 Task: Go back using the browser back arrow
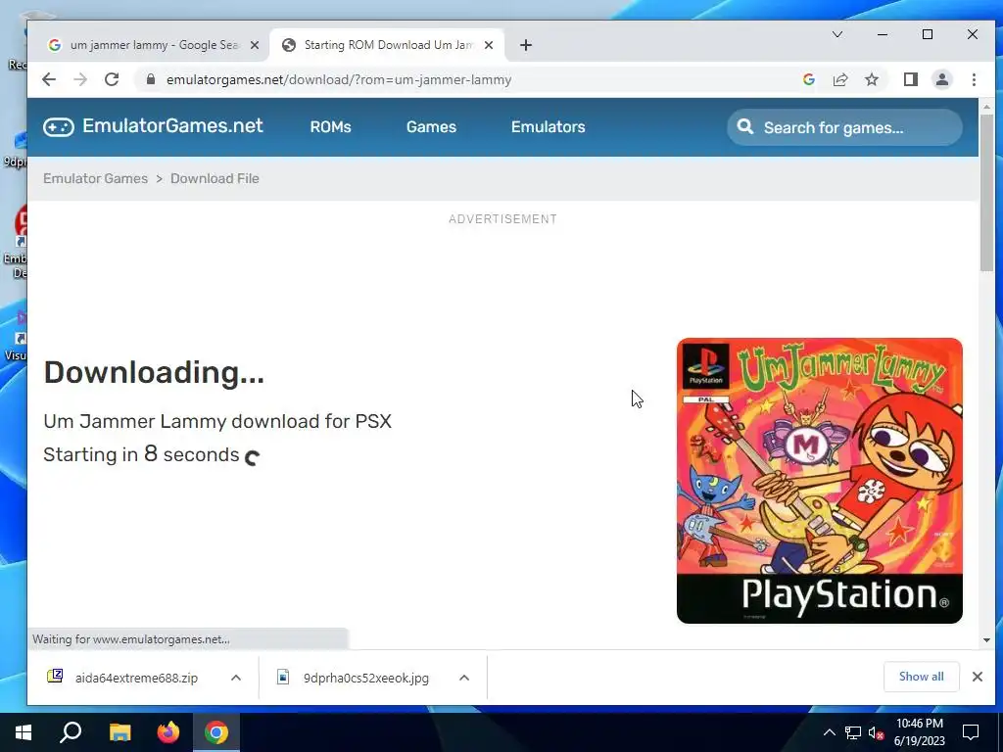click(x=49, y=79)
